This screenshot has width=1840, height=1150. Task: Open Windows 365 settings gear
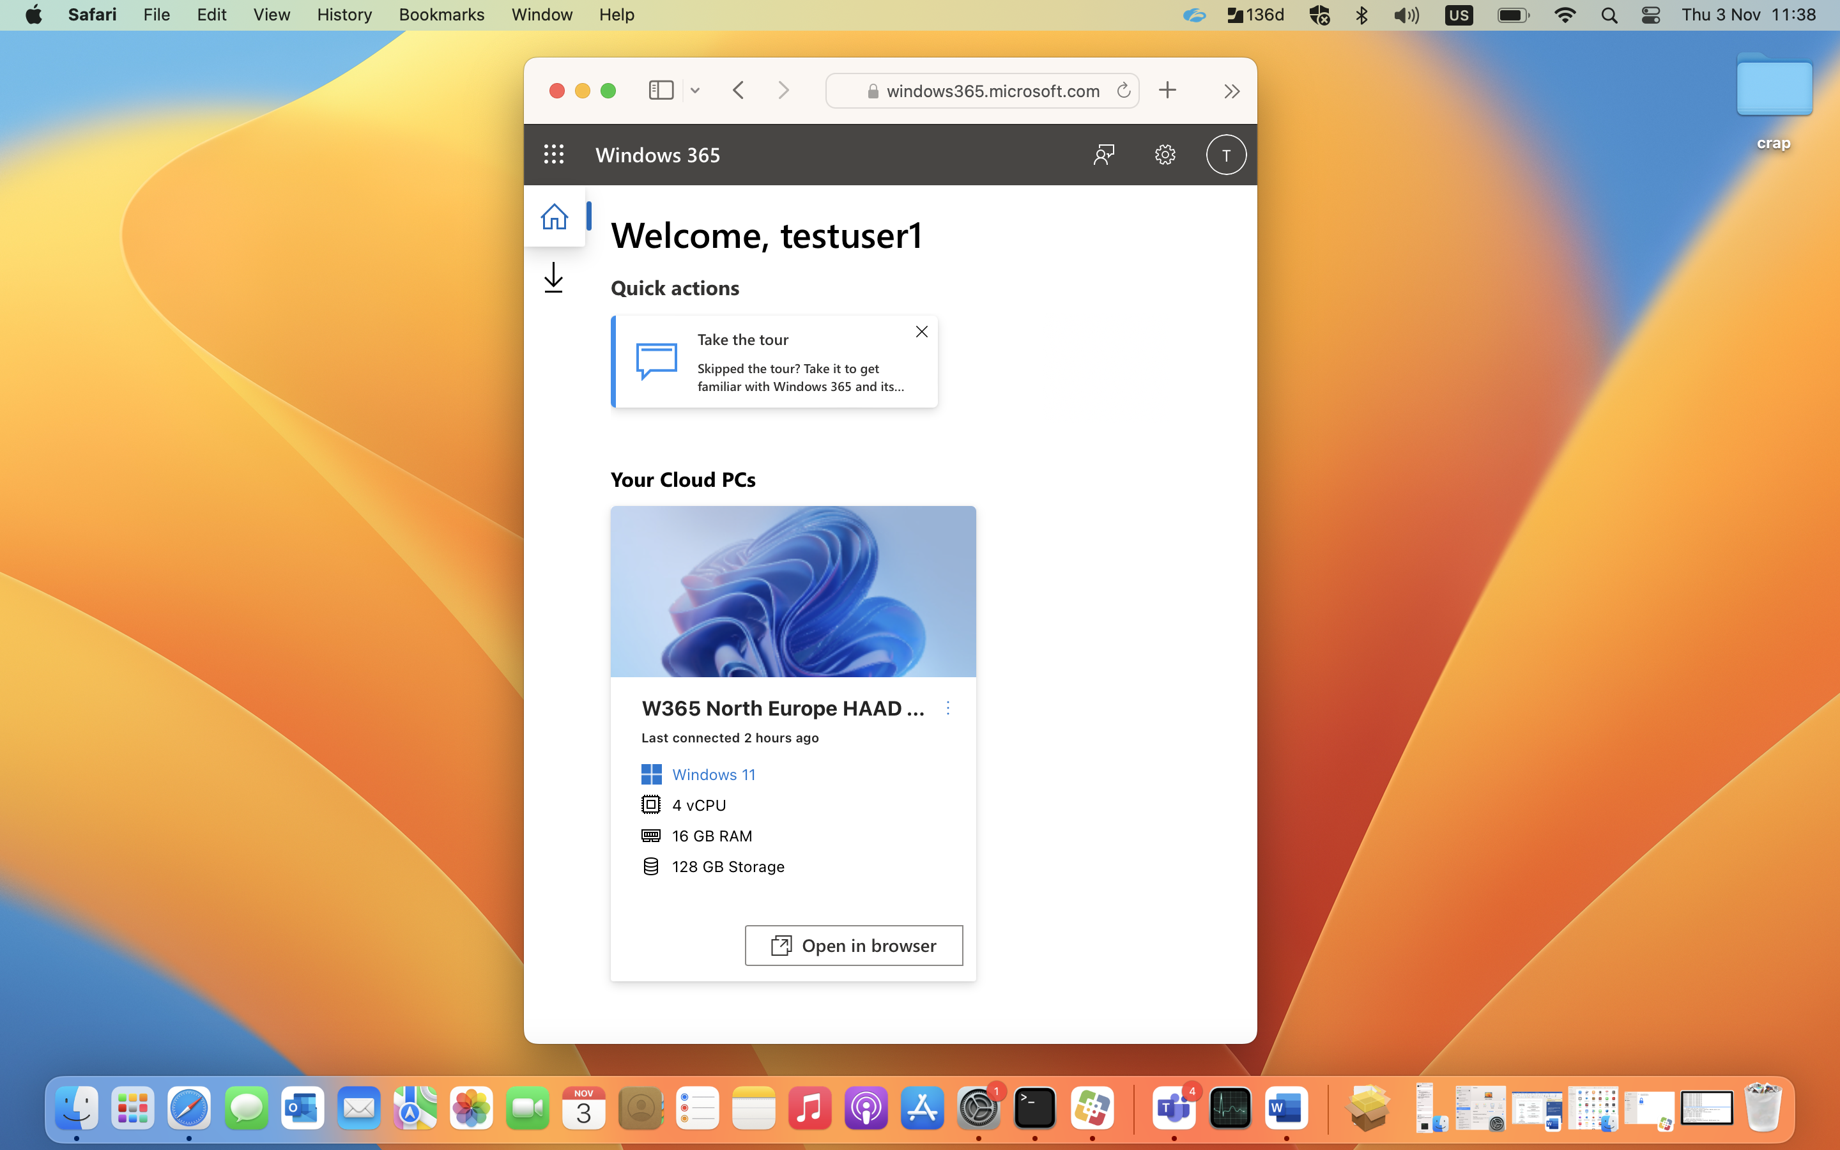click(1165, 155)
